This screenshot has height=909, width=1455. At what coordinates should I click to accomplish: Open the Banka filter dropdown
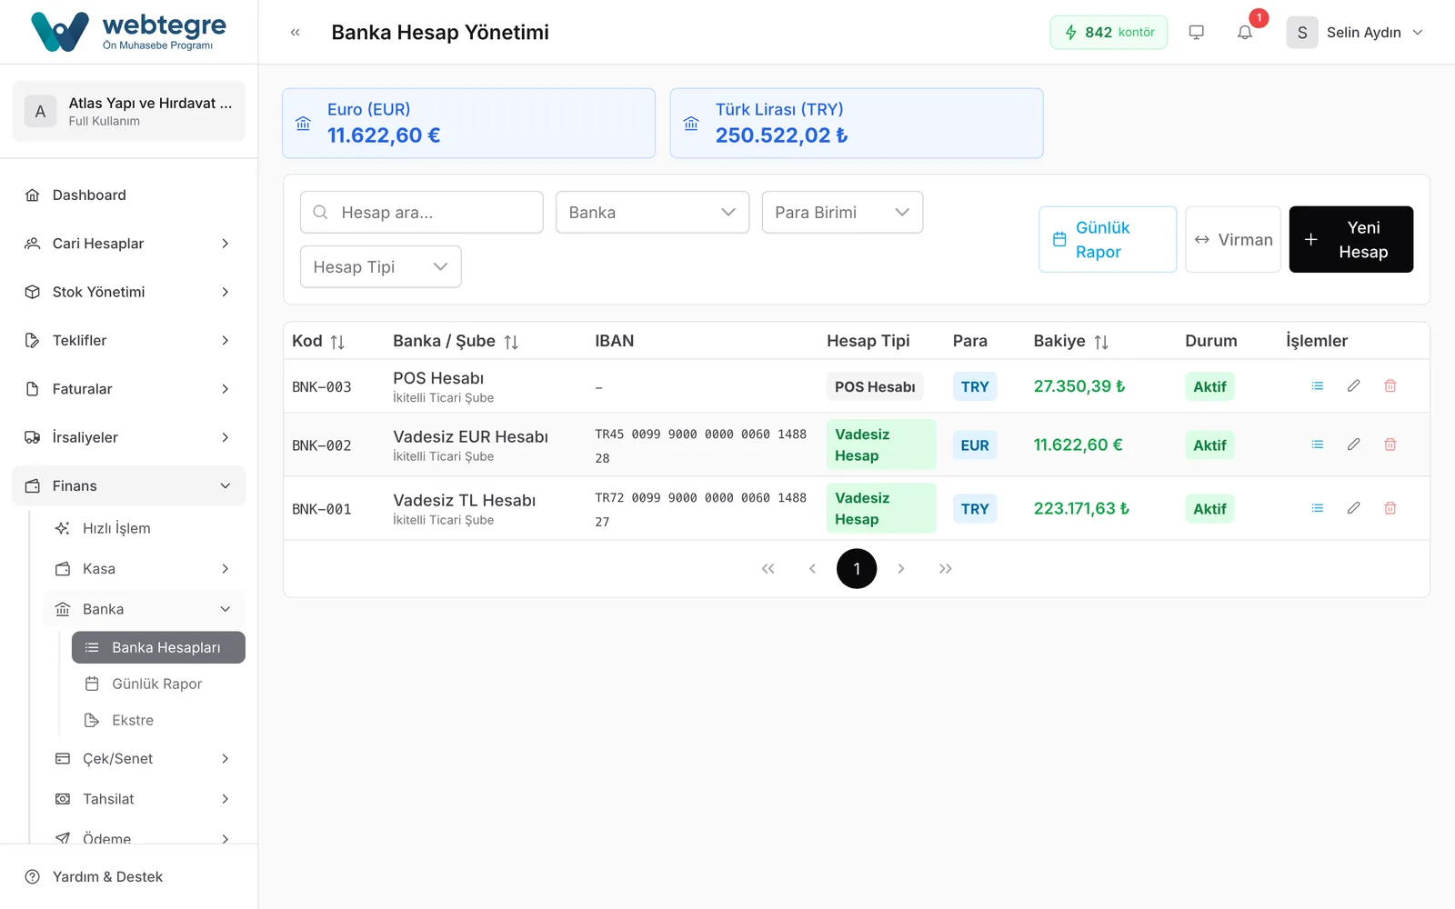point(652,212)
